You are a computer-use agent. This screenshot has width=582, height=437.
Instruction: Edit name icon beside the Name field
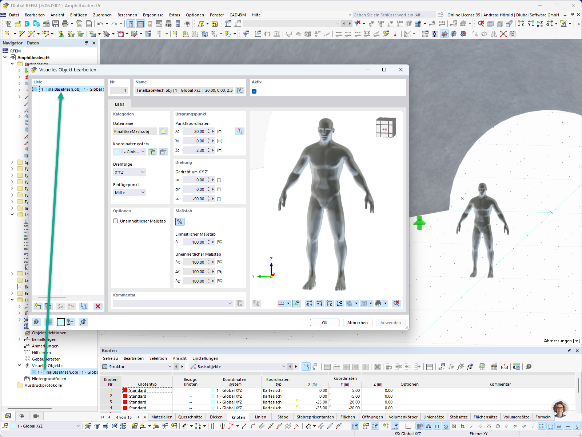pos(240,90)
